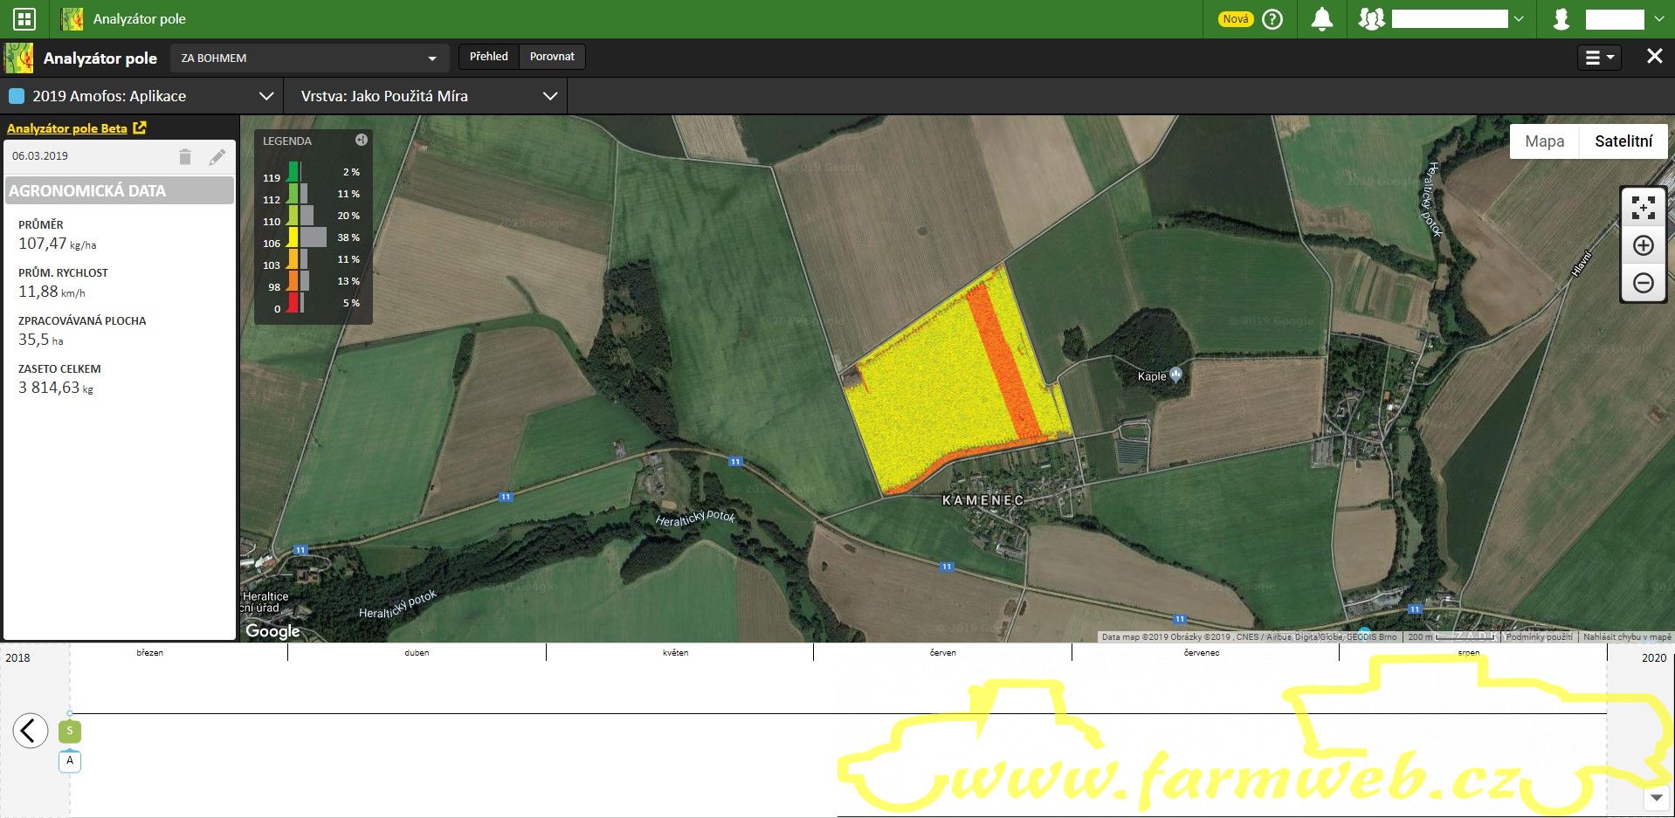Open the app grid launcher icon

24,18
